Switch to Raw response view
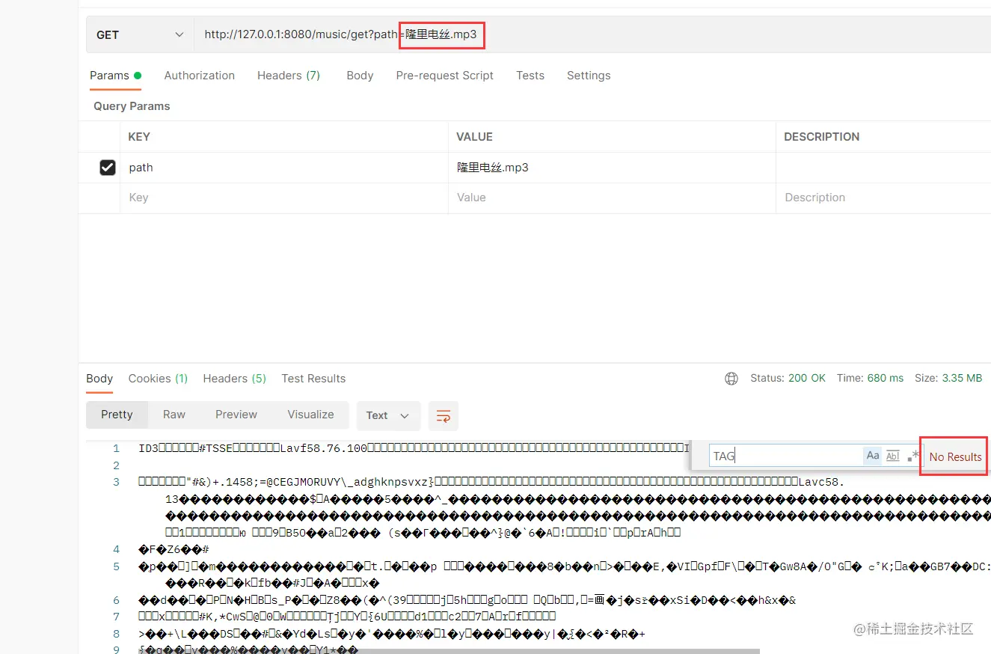Screen dimensions: 991x654 pos(174,415)
